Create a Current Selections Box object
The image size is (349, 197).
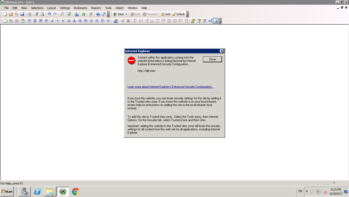click(63, 21)
